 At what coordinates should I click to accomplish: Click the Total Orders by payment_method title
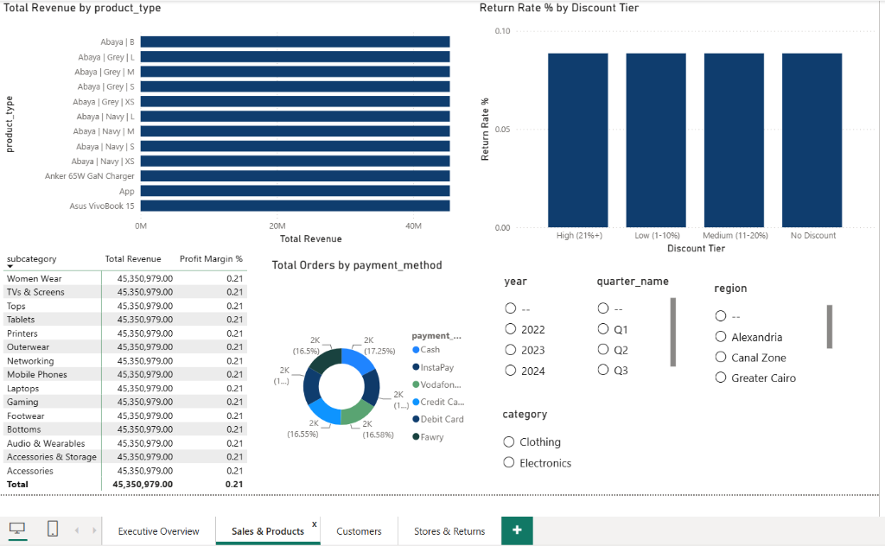tap(357, 265)
